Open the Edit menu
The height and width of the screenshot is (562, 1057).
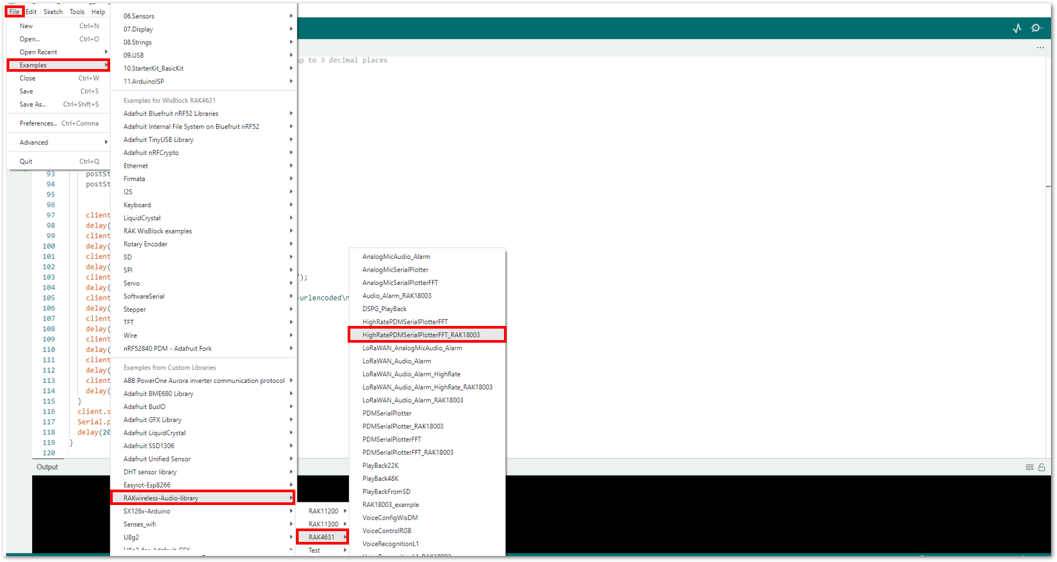click(x=31, y=11)
